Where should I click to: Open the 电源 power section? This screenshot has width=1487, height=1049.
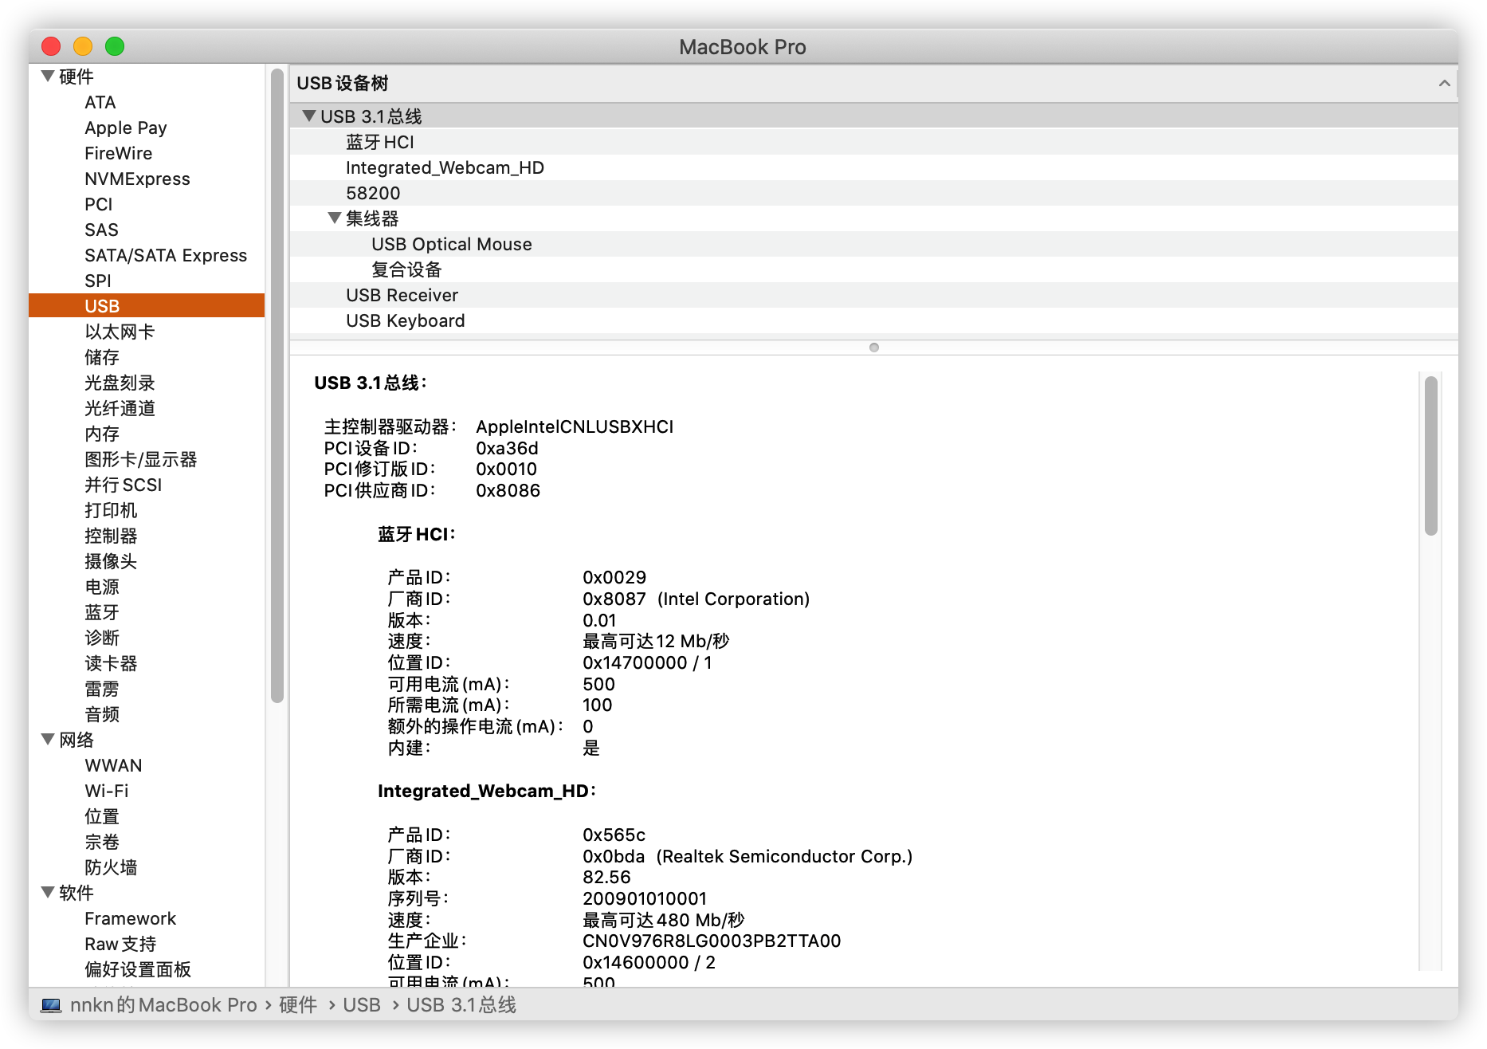coord(102,587)
